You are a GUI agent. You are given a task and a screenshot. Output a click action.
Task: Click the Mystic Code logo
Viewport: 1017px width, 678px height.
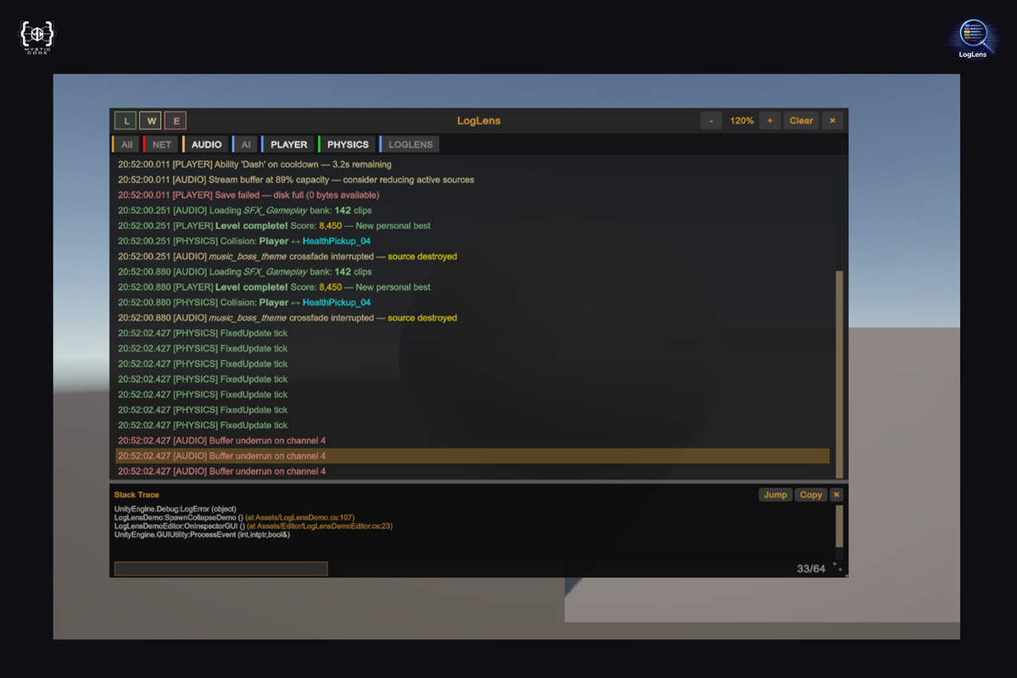(x=37, y=37)
